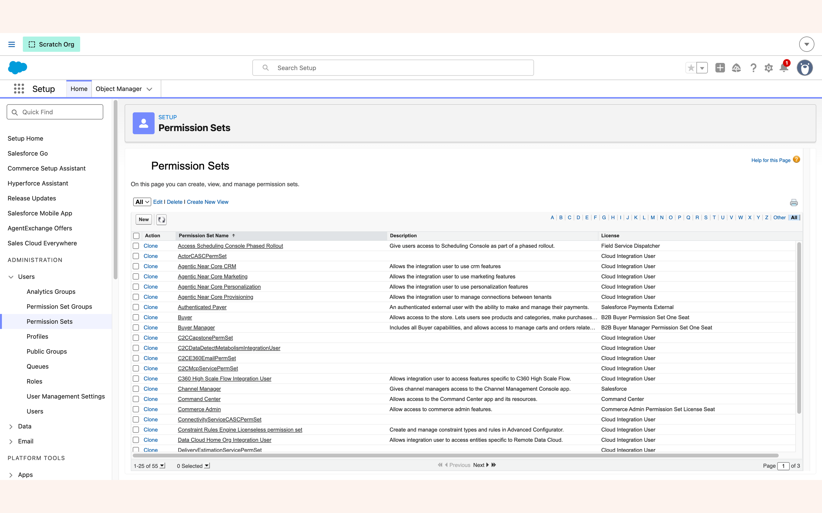Expand the Email section in sidebar
This screenshot has width=822, height=513.
pyautogui.click(x=11, y=441)
